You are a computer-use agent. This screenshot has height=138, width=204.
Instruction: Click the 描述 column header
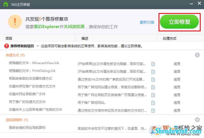point(85,38)
